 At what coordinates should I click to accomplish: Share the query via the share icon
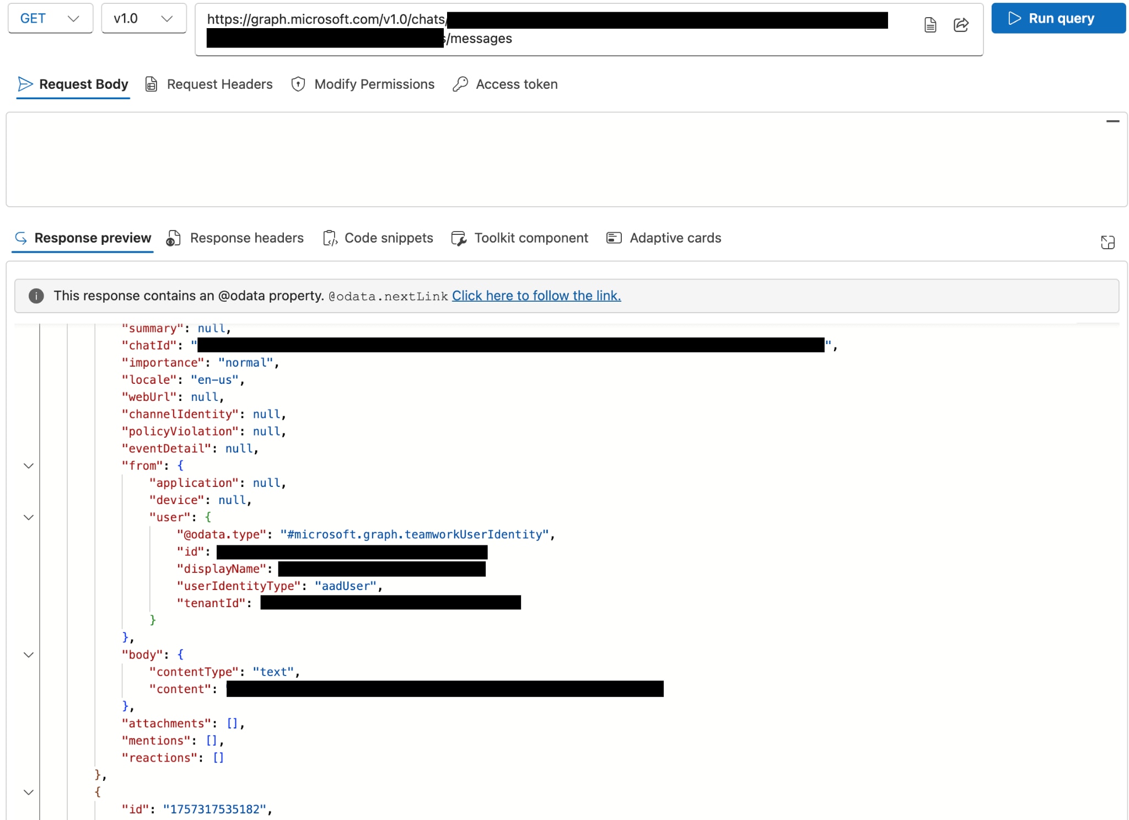[962, 25]
